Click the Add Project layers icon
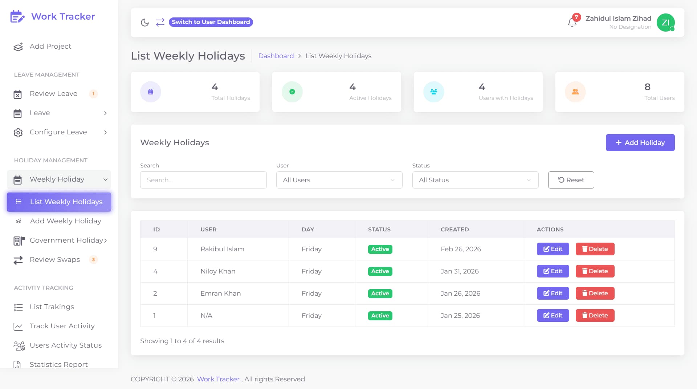 (18, 47)
